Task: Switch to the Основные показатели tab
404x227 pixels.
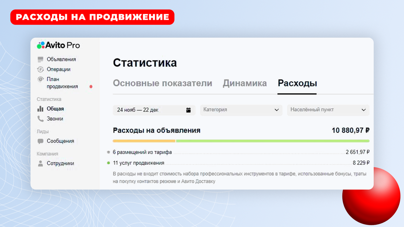Action: tap(163, 83)
